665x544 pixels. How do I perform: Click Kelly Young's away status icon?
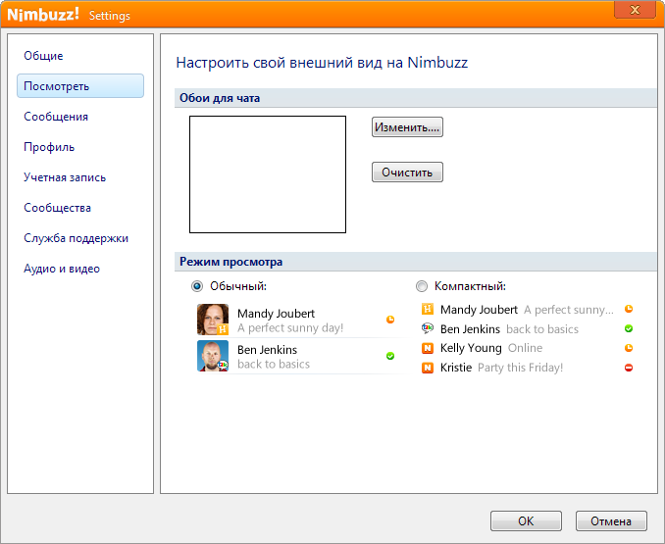(x=629, y=348)
